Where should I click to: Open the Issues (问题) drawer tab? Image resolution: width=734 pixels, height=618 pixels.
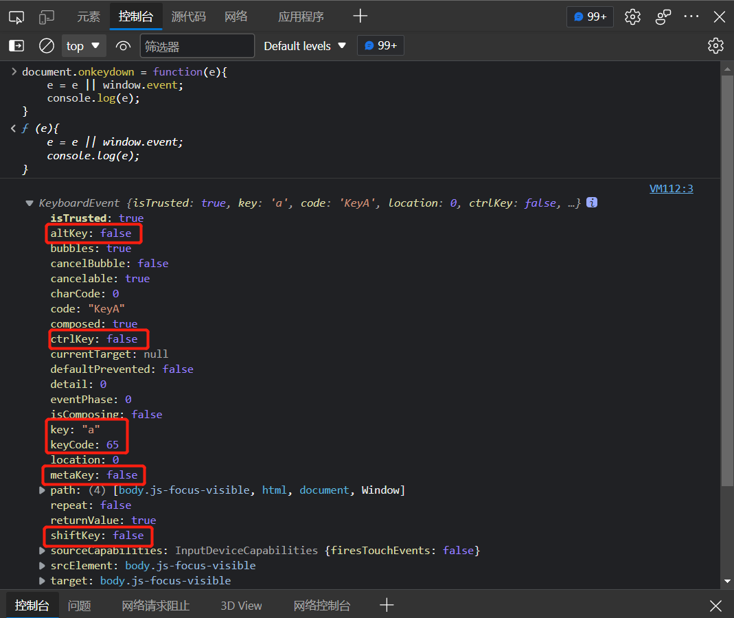[x=79, y=606]
